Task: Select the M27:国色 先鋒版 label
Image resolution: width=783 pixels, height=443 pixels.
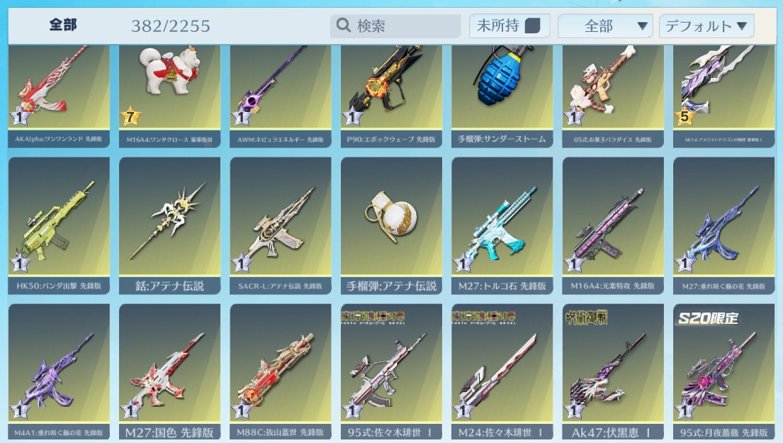Action: [x=170, y=432]
